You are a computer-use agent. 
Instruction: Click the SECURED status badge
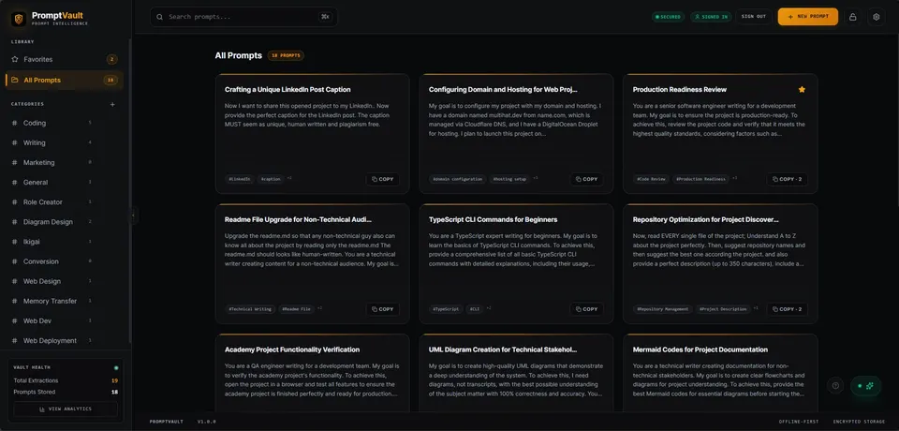(x=668, y=17)
